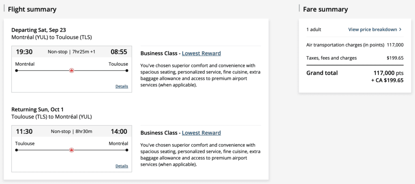Click the 19:30 departure time
This screenshot has width=415, height=184.
pos(24,52)
